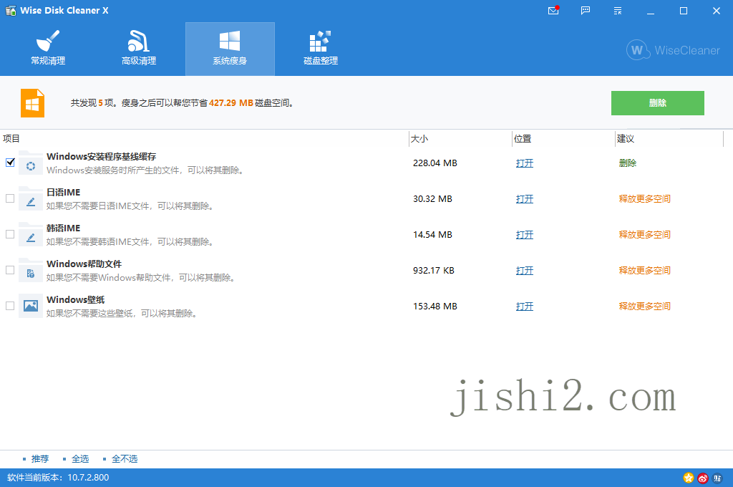This screenshot has width=733, height=487.
Task: Select the 932.17 KB size value
Action: [x=433, y=271]
